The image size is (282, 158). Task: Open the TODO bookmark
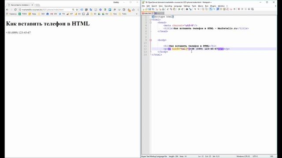coord(23,14)
